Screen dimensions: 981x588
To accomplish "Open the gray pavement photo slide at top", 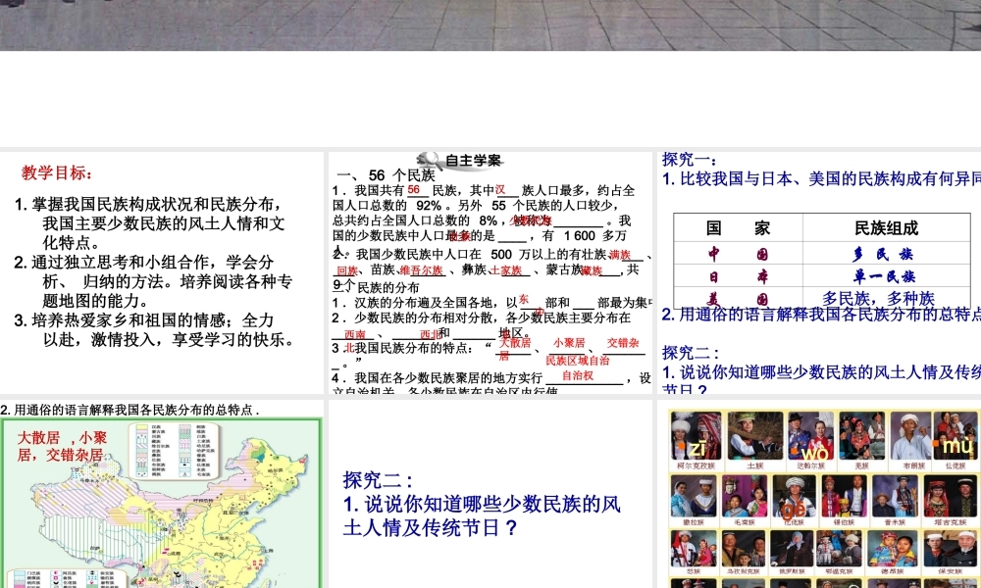I will click(490, 25).
